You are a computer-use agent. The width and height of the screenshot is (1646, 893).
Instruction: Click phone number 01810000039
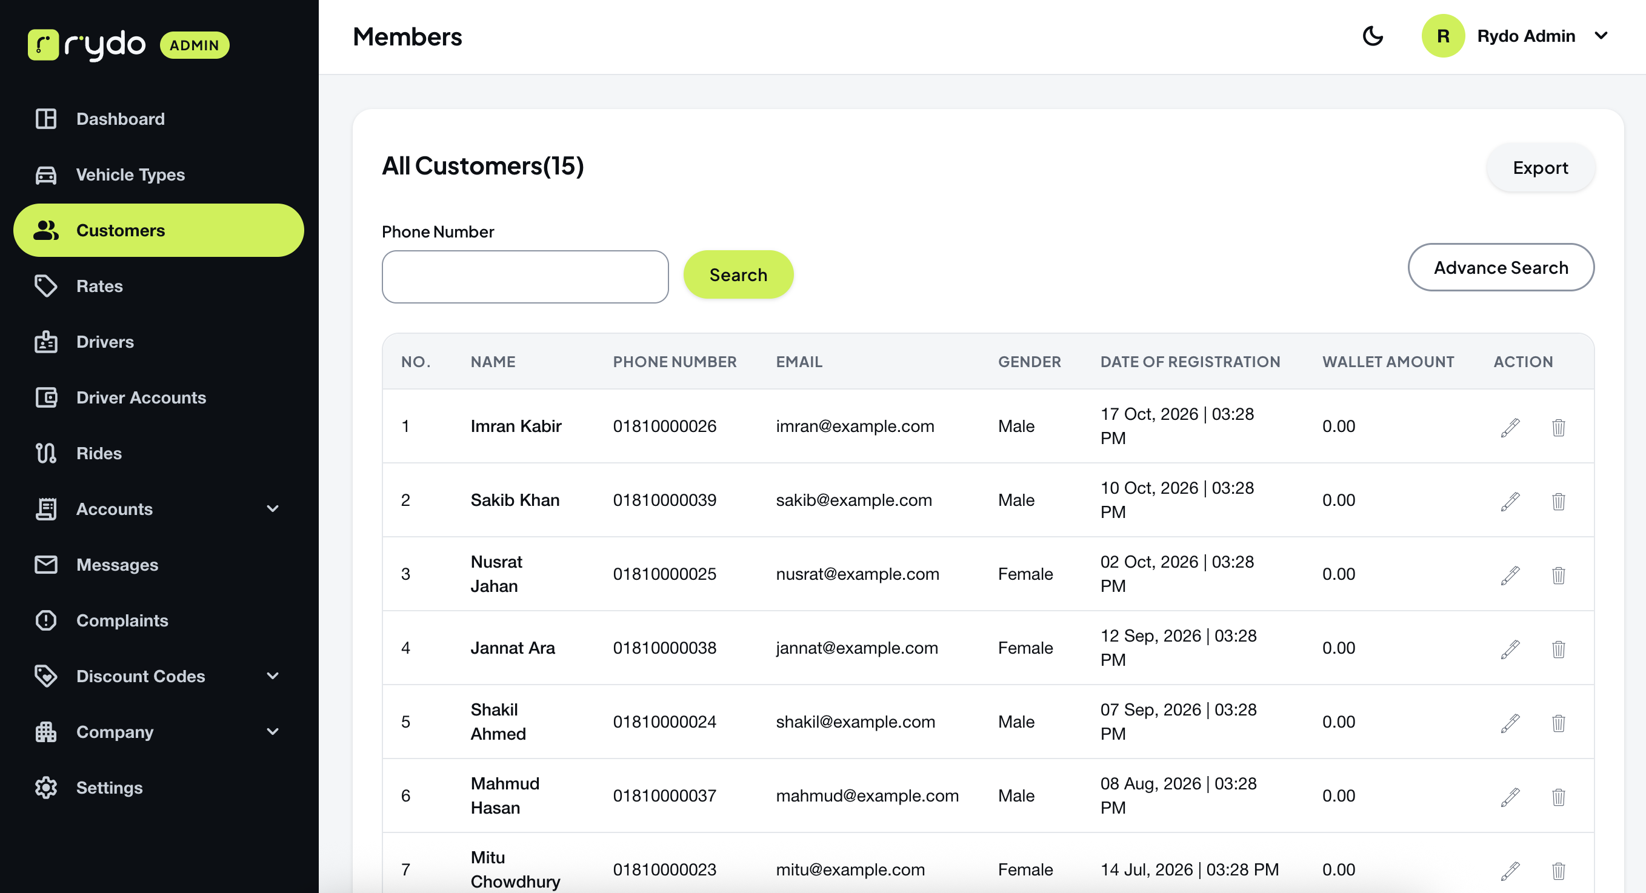[x=665, y=500]
